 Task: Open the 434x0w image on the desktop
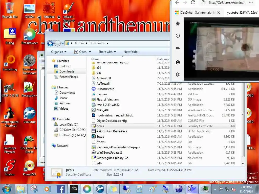point(29,10)
